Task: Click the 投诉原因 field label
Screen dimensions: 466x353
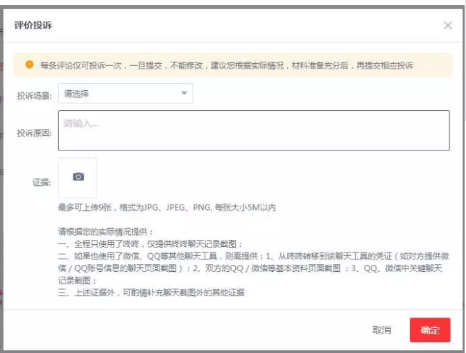Action: click(35, 132)
